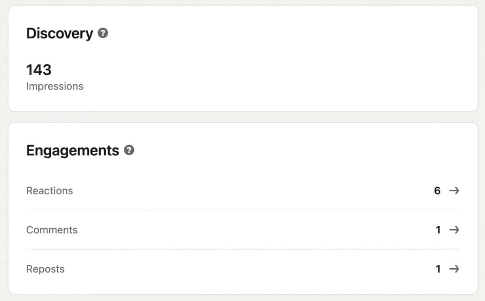Click the arrow icon in Comments row

454,230
